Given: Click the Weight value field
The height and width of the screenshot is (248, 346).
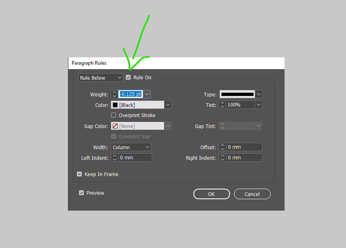Looking at the screenshot, I should coord(131,94).
